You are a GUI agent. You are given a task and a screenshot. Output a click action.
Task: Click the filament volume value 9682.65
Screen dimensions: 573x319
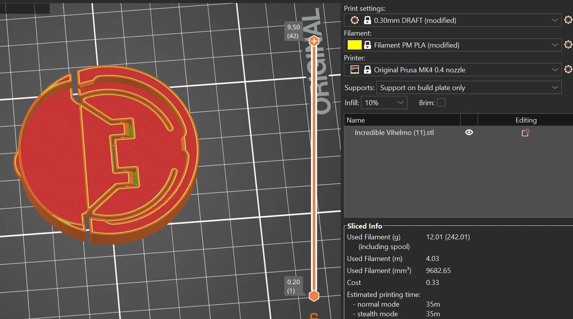[x=438, y=271]
